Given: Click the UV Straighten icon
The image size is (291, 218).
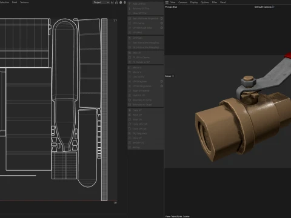Looking at the screenshot, I should click(x=130, y=81).
